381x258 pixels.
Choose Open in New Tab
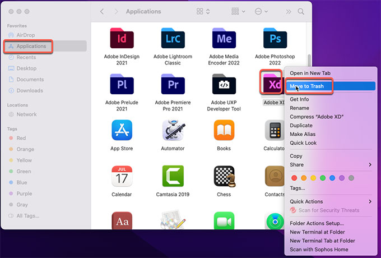point(310,73)
